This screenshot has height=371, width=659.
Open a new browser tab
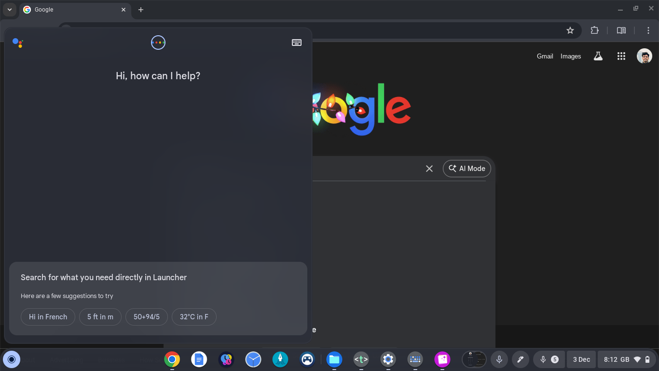point(141,10)
